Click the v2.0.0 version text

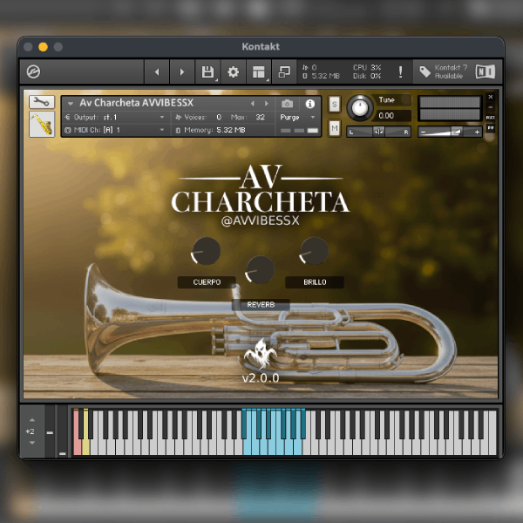click(261, 378)
